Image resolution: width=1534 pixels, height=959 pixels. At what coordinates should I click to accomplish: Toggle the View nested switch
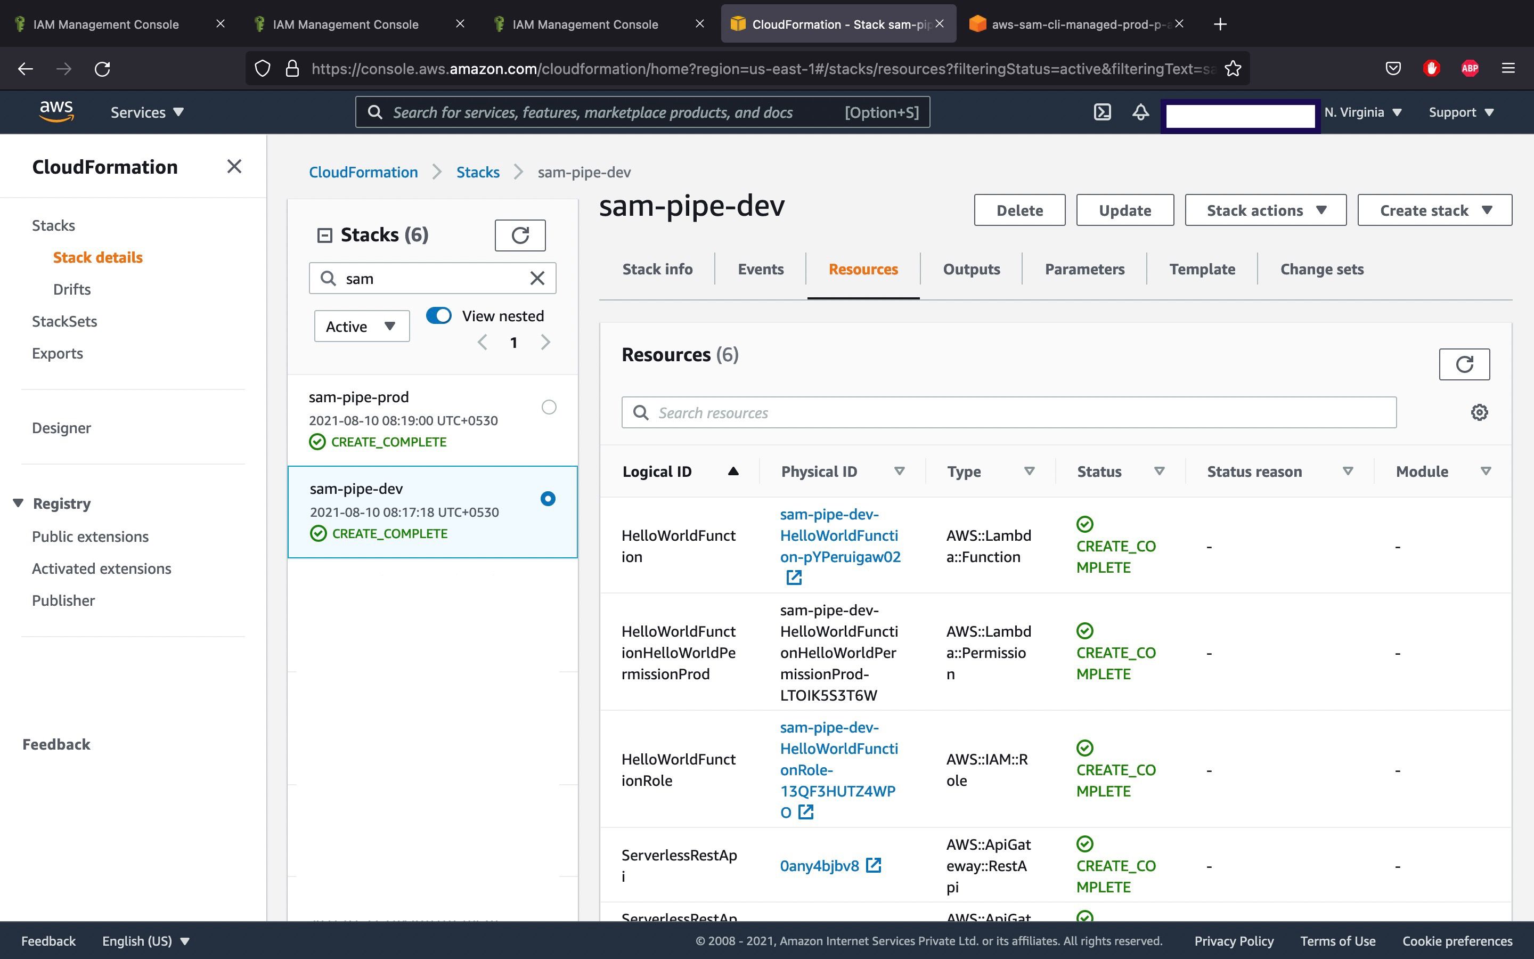[x=439, y=315]
